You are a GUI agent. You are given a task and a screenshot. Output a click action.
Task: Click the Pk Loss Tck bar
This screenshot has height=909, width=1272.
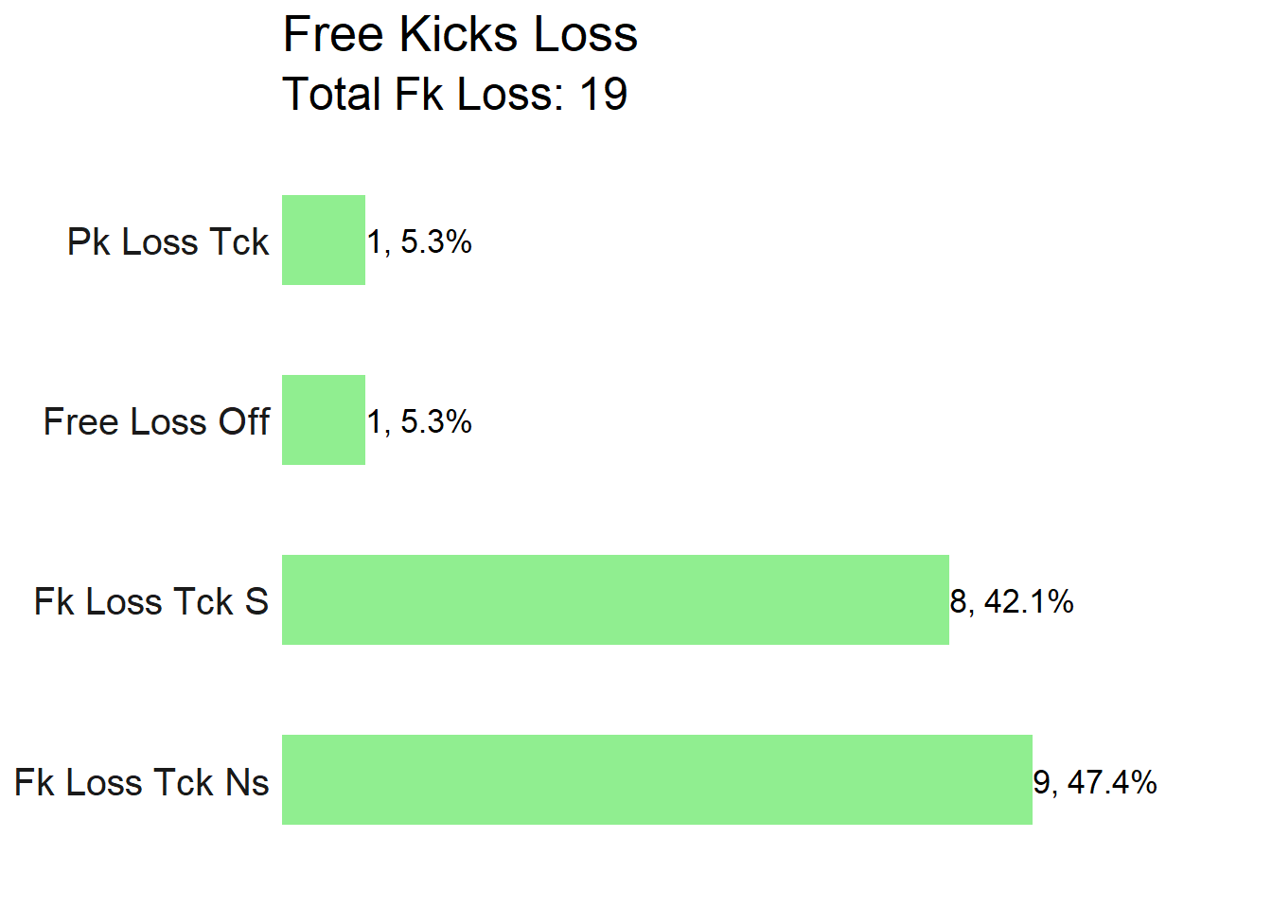324,240
